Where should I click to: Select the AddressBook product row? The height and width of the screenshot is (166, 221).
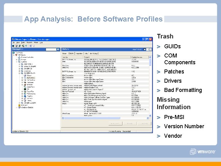(x=105, y=84)
